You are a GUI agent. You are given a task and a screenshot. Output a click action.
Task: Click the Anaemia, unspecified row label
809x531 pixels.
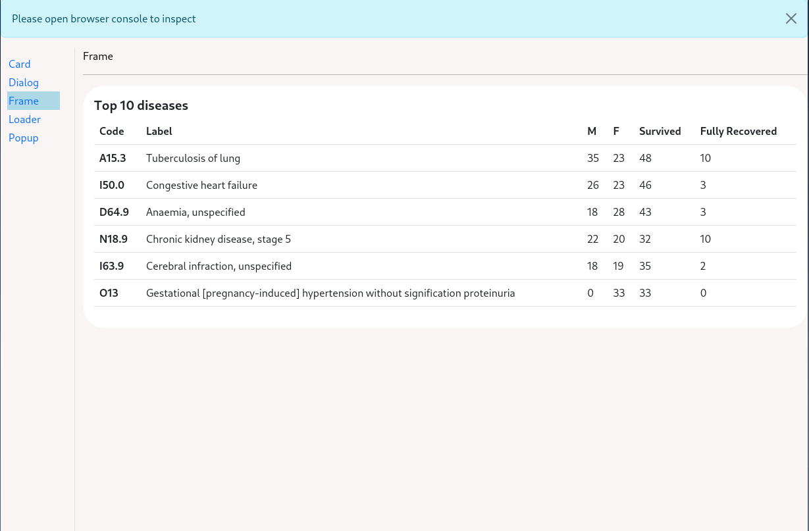click(x=196, y=212)
